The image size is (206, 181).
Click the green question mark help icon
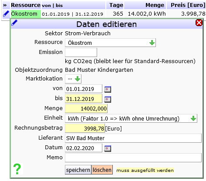click(17, 169)
